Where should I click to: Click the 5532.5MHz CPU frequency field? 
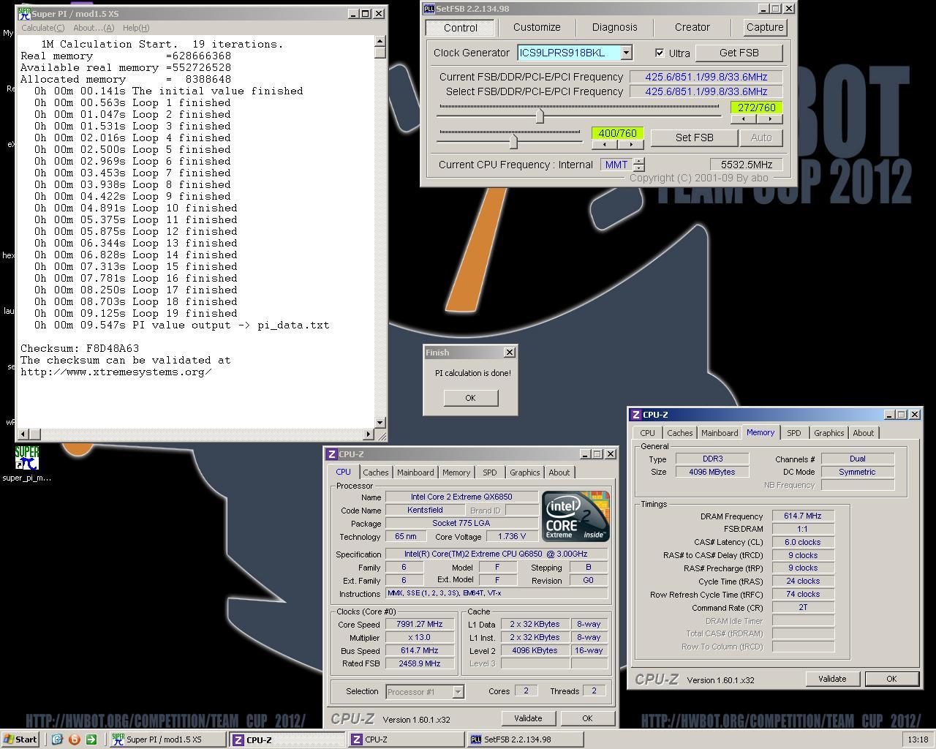point(746,165)
